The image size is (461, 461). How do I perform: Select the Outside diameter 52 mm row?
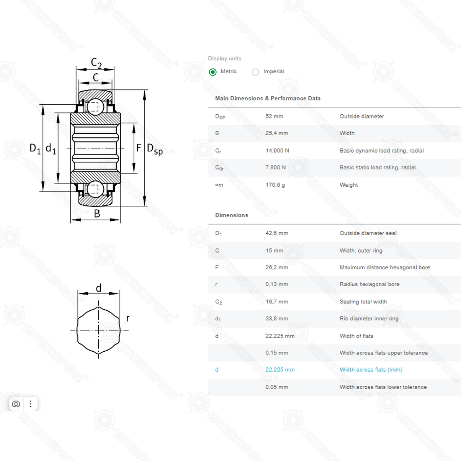point(334,117)
